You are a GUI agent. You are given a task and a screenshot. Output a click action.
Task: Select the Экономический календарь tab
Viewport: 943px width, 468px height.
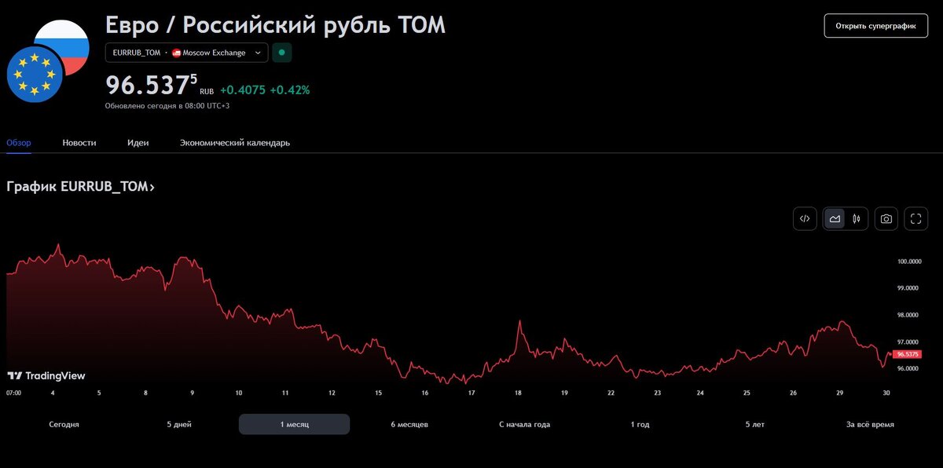(x=235, y=143)
